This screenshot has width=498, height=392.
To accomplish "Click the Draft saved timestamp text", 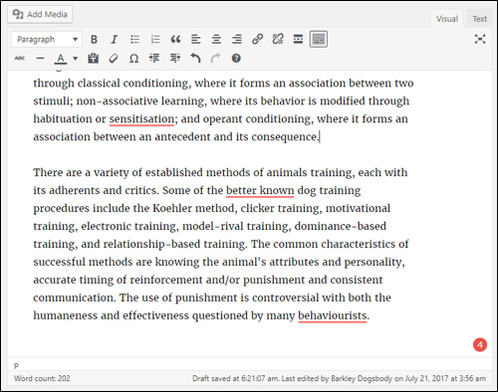I will click(236, 378).
